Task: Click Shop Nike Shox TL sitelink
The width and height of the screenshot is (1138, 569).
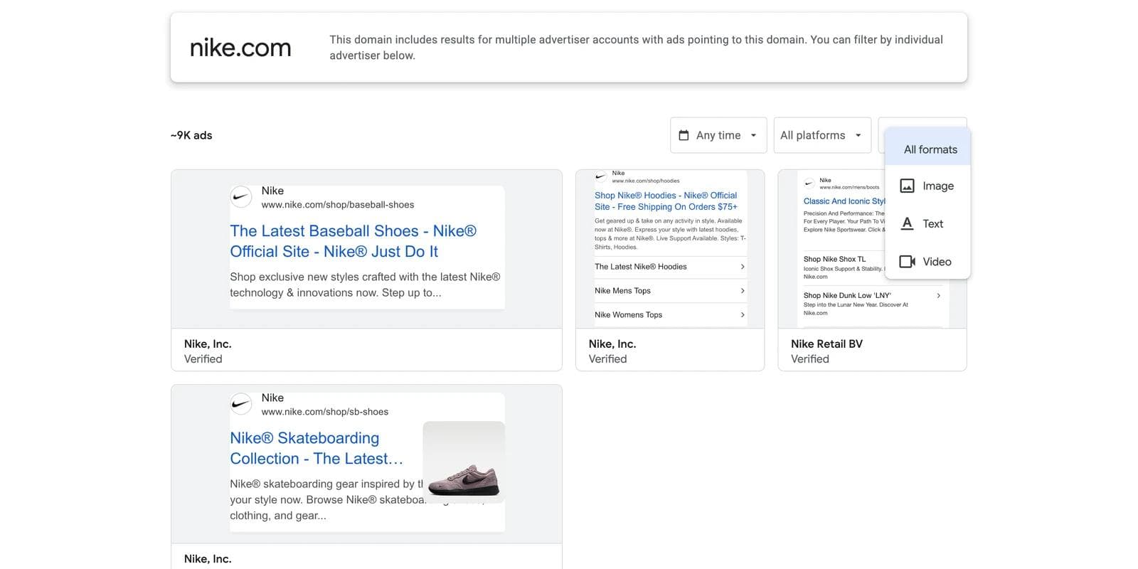Action: click(834, 259)
